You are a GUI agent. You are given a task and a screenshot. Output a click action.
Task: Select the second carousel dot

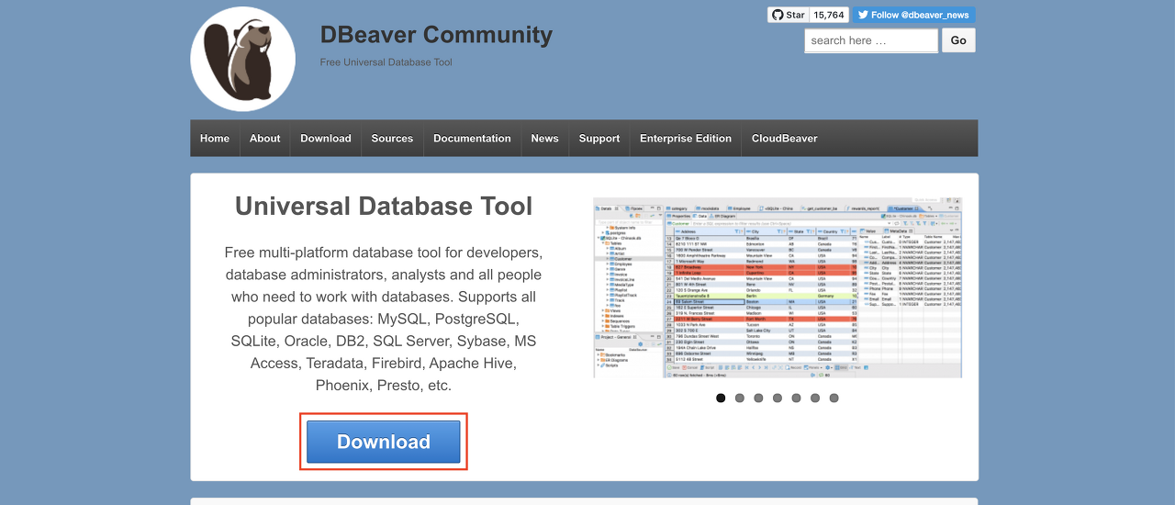(x=740, y=398)
